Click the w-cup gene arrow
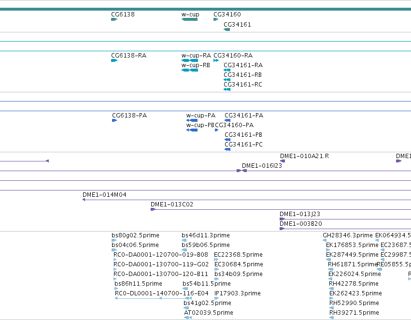This screenshot has width=411, height=320. (189, 19)
